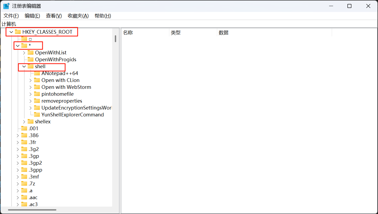Click the OpenWithList folder icon
The width and height of the screenshot is (378, 214).
tap(31, 53)
